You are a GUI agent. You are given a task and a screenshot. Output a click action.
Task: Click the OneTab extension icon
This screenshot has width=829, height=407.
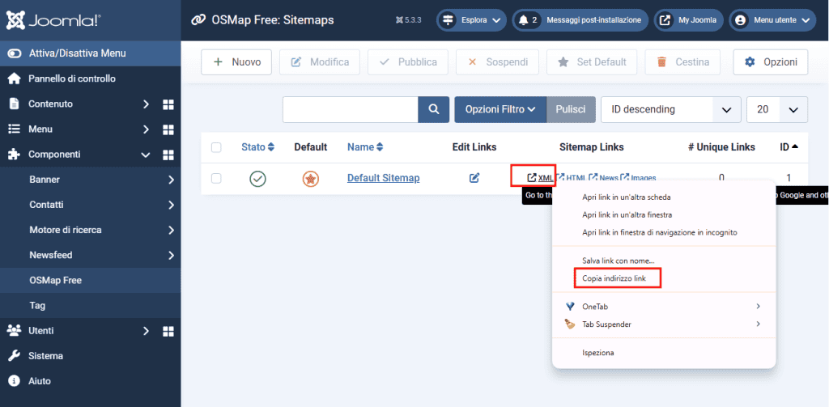[570, 307]
